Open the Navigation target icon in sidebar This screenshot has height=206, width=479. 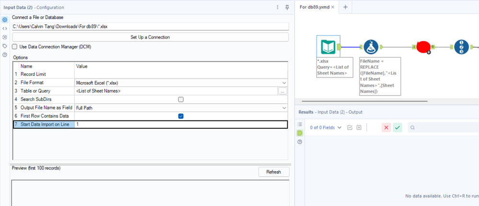click(5, 37)
